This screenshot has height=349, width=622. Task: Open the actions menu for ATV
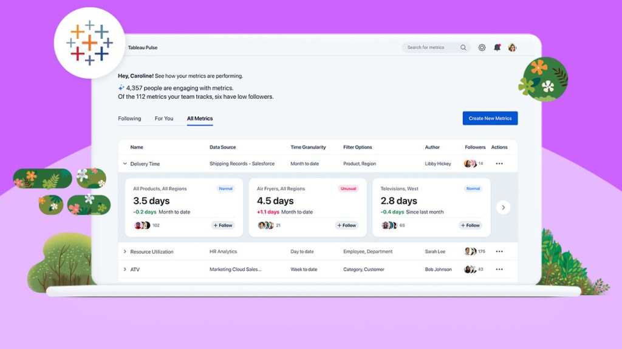coord(499,269)
